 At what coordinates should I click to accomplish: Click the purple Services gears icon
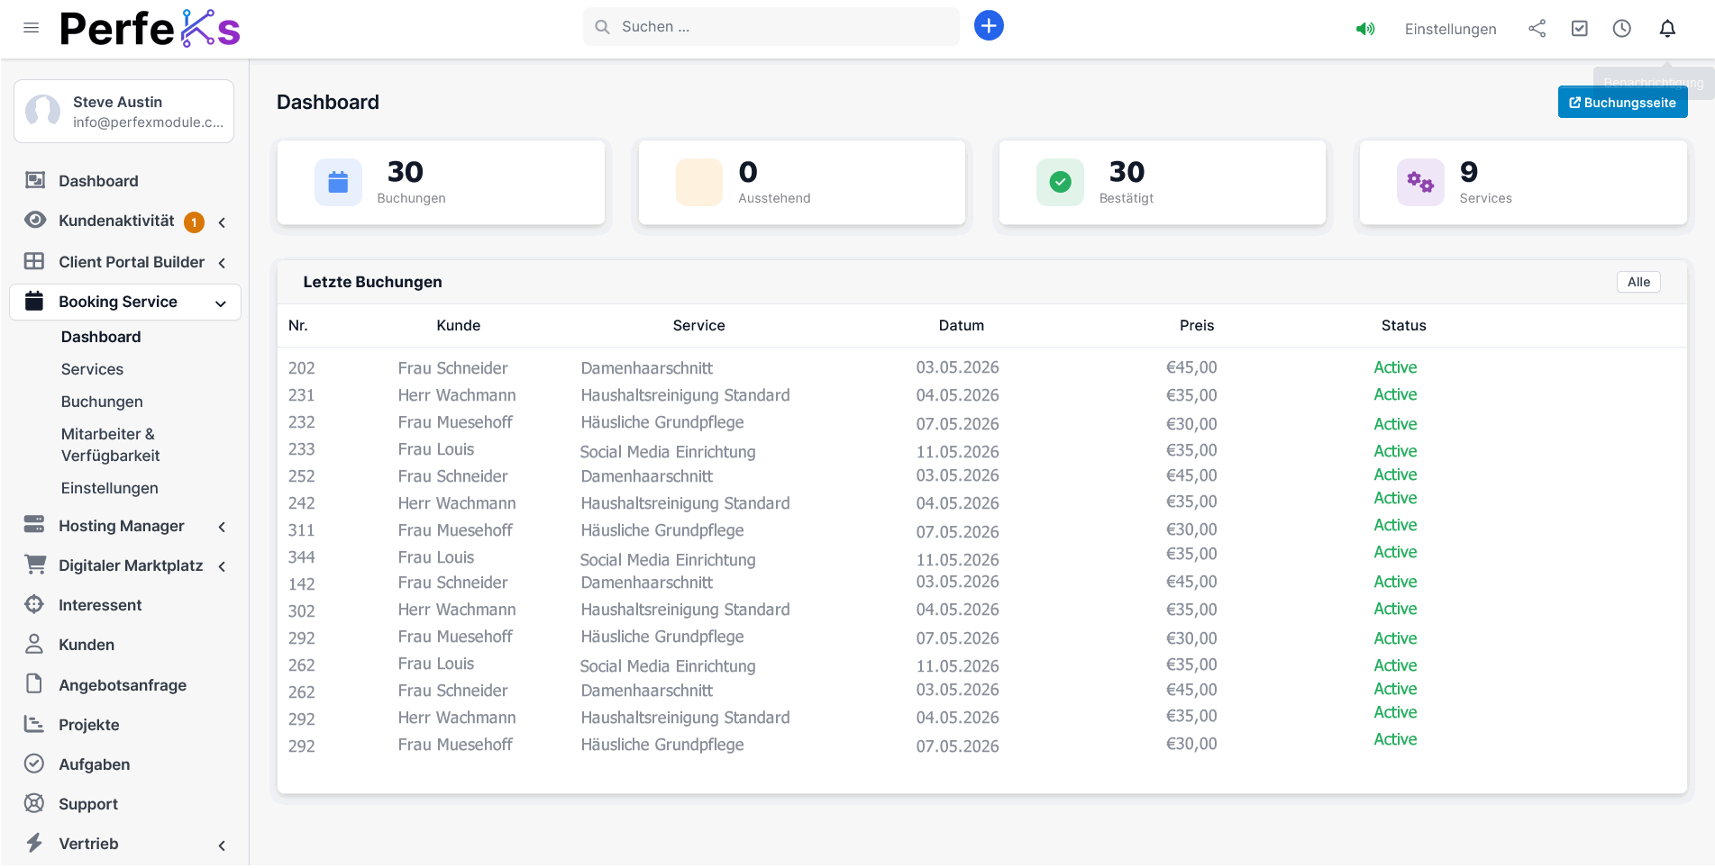1420,182
